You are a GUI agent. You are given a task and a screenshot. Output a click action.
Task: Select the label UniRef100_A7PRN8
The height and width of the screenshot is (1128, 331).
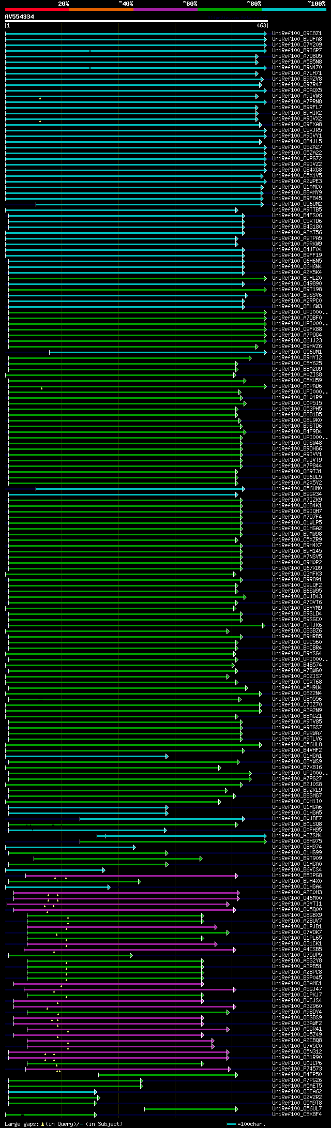[297, 102]
